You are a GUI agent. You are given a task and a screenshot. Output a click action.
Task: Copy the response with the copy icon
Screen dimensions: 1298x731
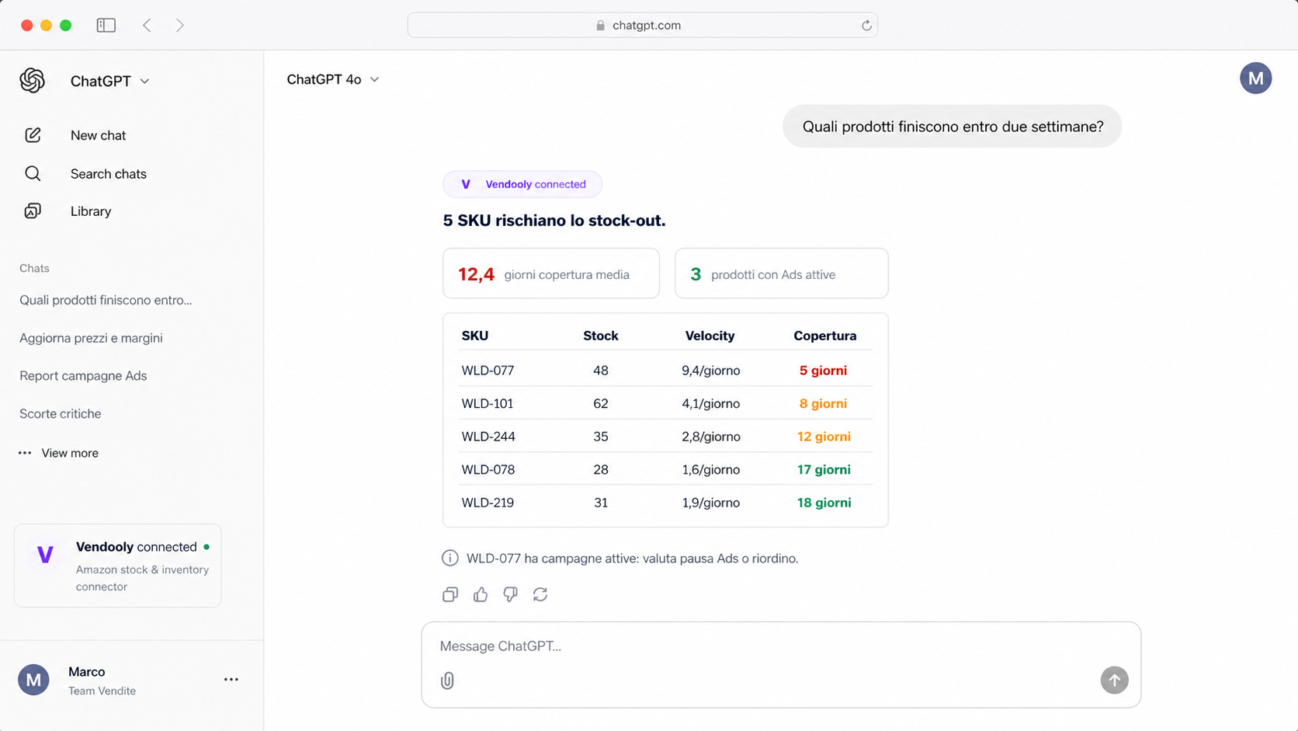click(450, 594)
